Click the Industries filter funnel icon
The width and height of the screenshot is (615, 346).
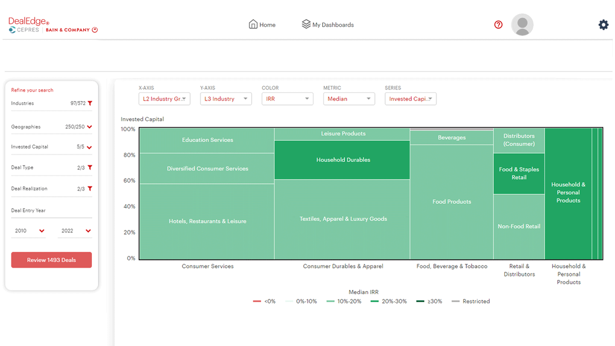pos(90,103)
